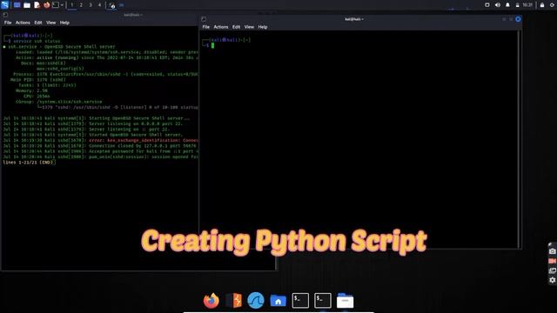Open the Help menu in left terminal

[x=64, y=23]
